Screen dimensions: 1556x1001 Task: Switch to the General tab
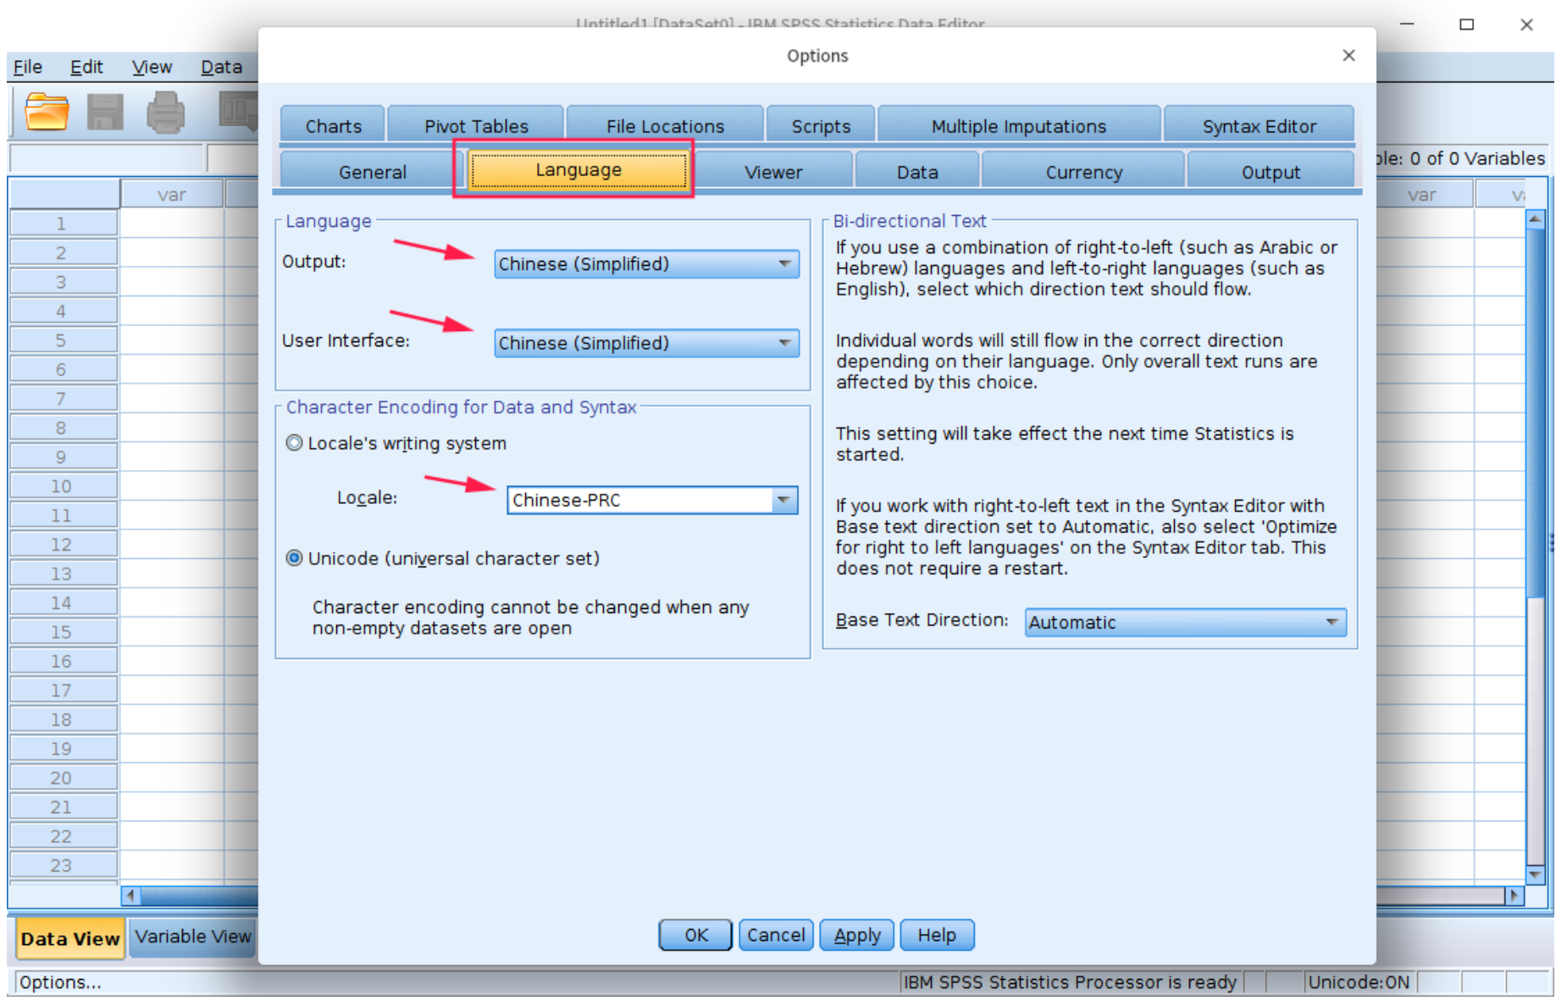coord(372,171)
